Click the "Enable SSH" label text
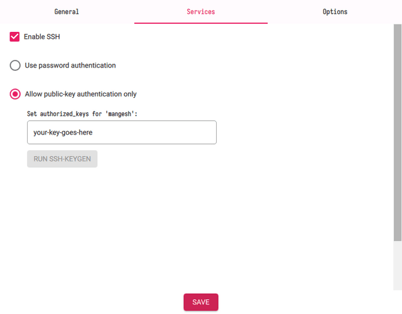Viewport: 402px width, 314px height. 42,37
